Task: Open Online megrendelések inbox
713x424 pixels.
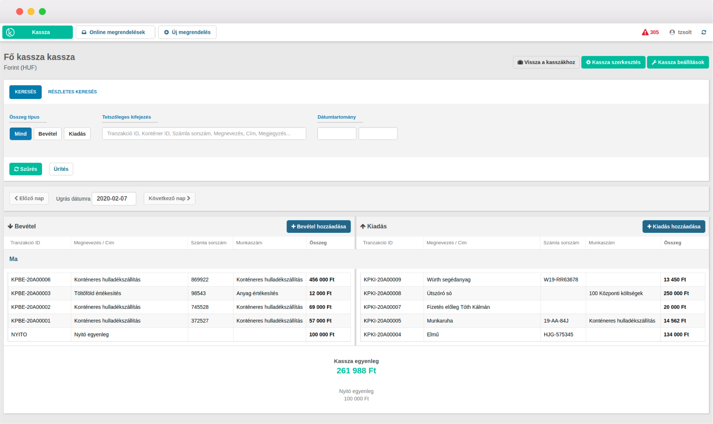Action: 115,32
